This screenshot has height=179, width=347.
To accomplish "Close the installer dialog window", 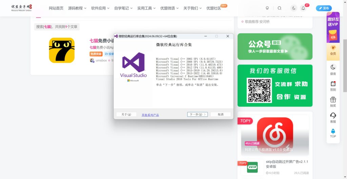I will [x=228, y=36].
